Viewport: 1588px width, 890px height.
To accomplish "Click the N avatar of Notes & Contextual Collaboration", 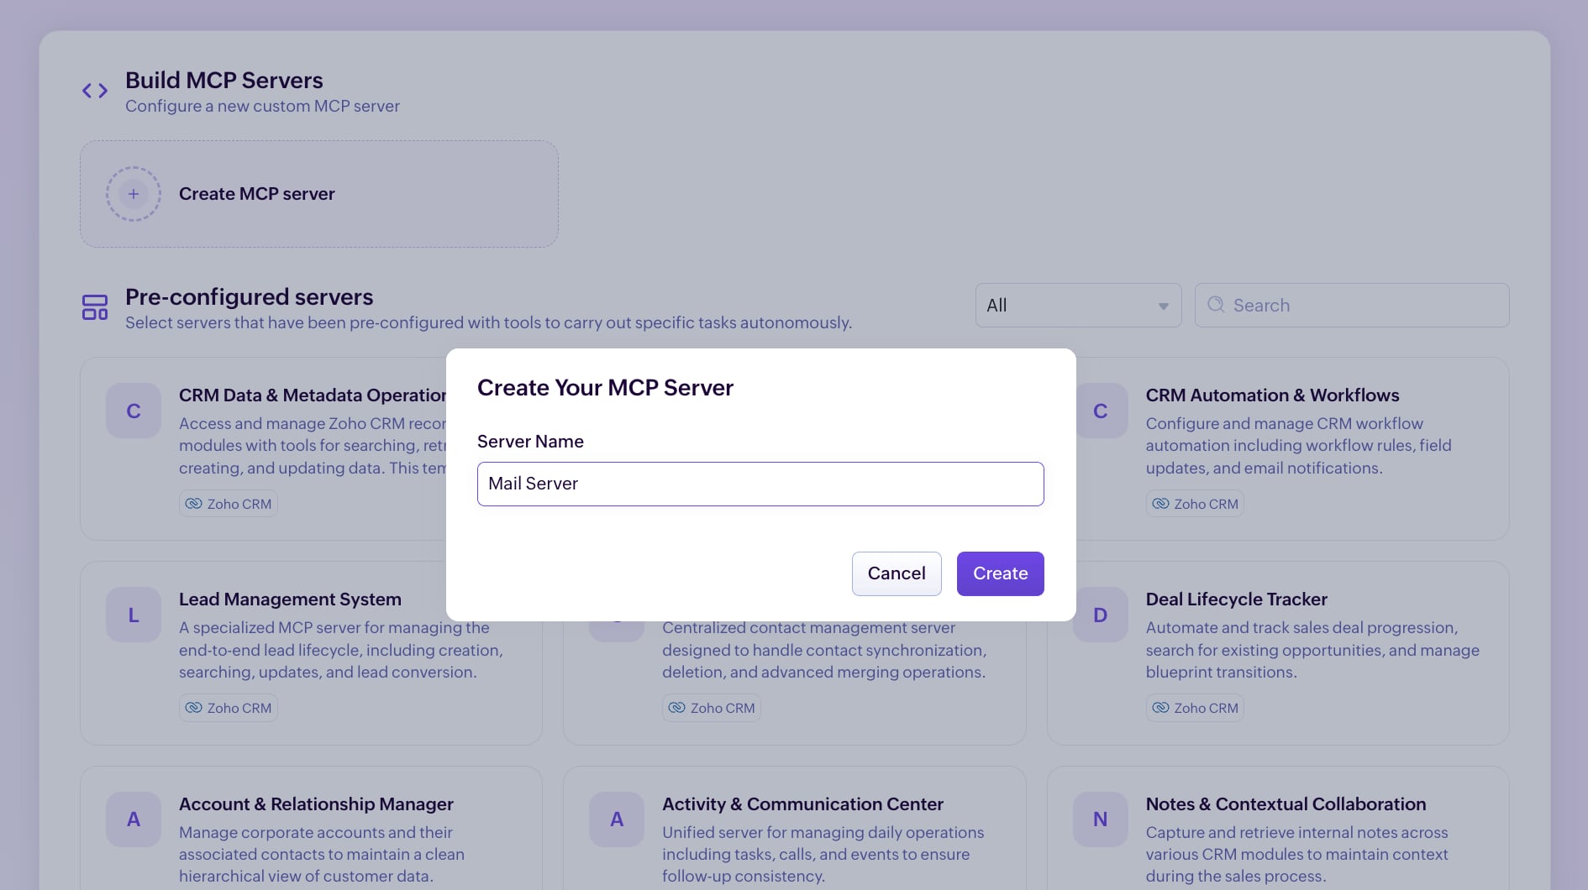I will click(x=1100, y=819).
